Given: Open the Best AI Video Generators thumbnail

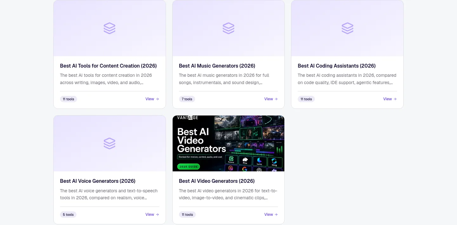Looking at the screenshot, I should tap(228, 143).
